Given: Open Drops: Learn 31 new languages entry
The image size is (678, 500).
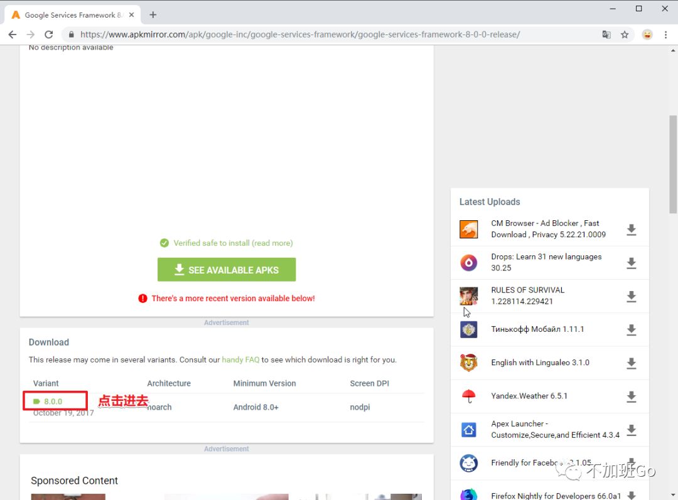Looking at the screenshot, I should click(x=546, y=262).
